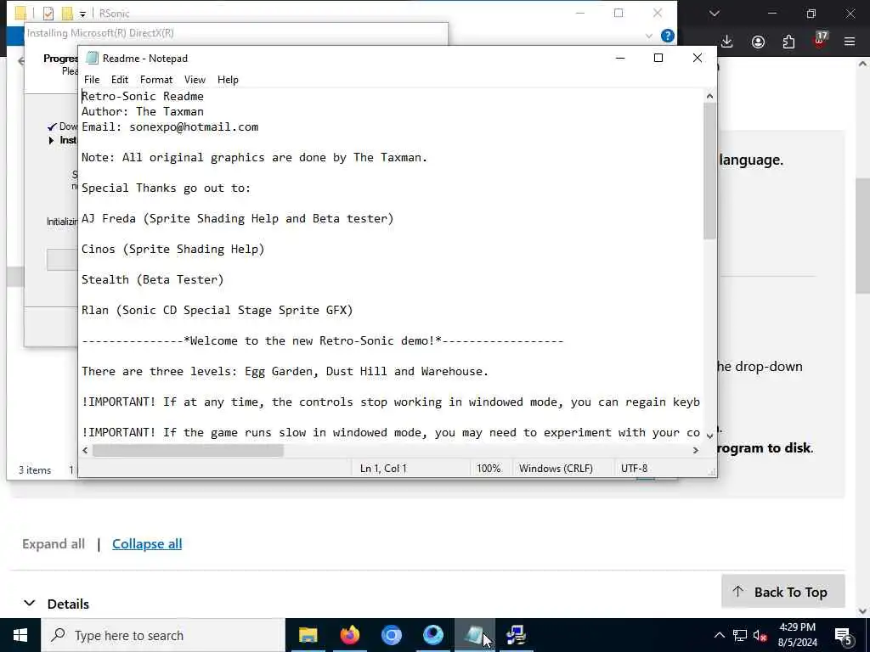The width and height of the screenshot is (870, 652).
Task: Click 'Ln 1, Col 1' in Notepad status bar
Action: pyautogui.click(x=383, y=469)
